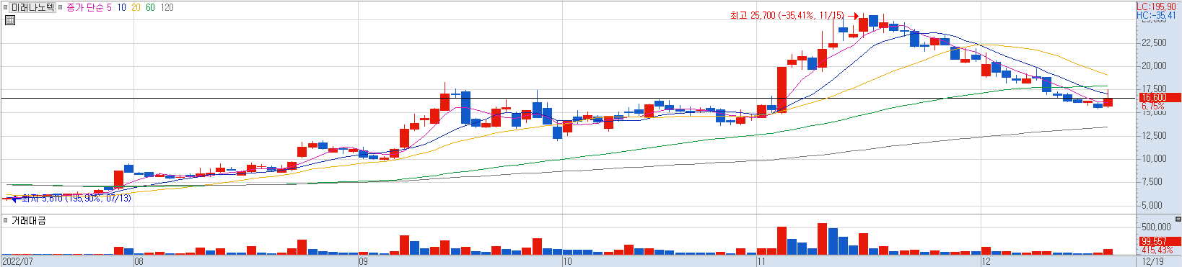
Task: Click the LC:195.90 readout
Action: (1155, 6)
